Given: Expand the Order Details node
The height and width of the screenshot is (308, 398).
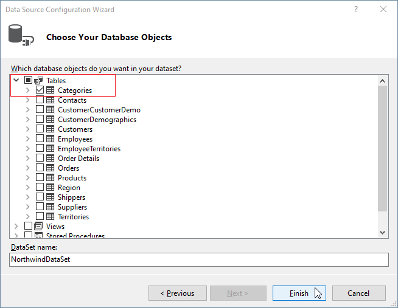Looking at the screenshot, I should coord(27,158).
